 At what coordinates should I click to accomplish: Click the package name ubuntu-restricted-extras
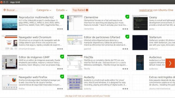[x=160, y=89]
